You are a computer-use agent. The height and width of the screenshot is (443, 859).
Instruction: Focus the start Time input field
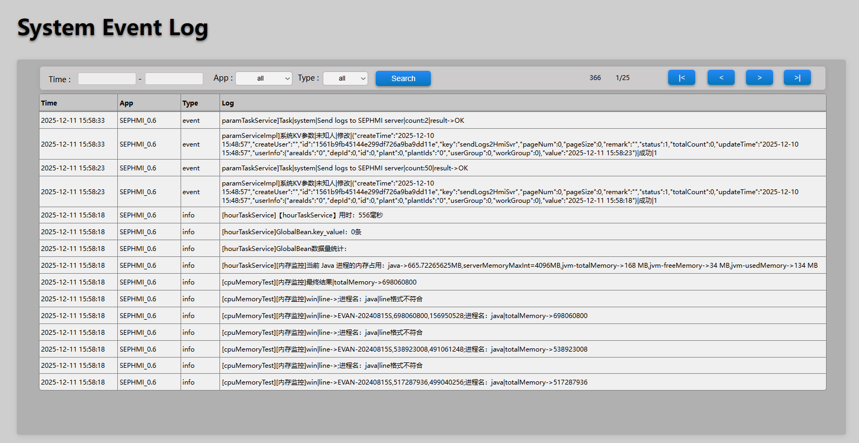[x=107, y=79]
